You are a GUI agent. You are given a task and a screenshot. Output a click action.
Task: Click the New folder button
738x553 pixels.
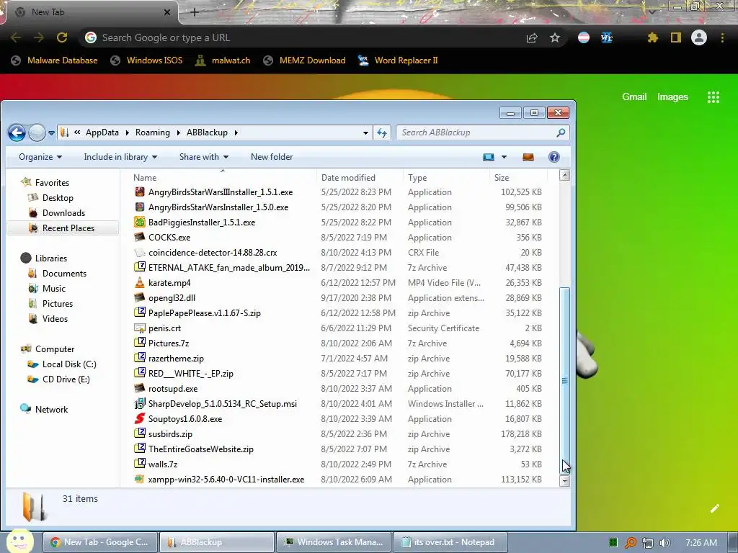pos(272,157)
